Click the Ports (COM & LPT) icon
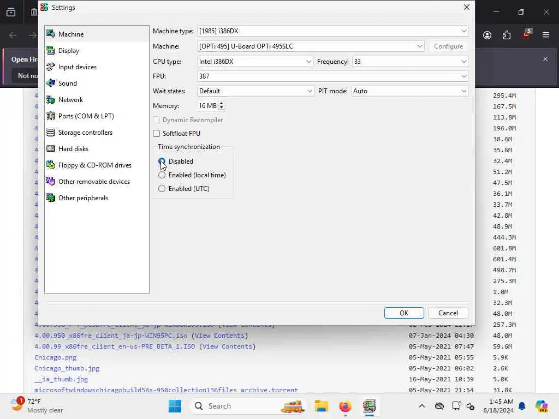 [51, 116]
